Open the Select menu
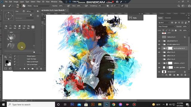Image resolution: width=191 pixels, height=107 pixels. [x=33, y=2]
